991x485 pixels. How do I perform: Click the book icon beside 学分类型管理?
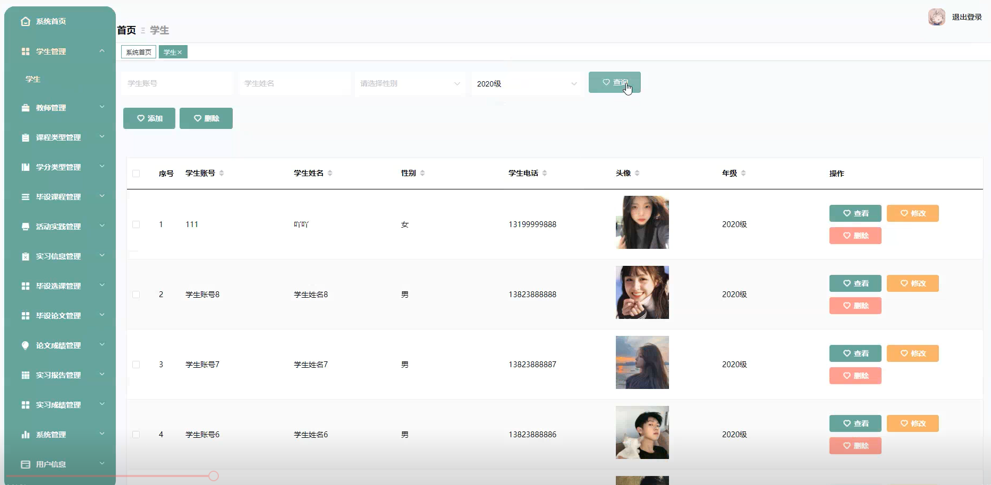click(x=26, y=167)
